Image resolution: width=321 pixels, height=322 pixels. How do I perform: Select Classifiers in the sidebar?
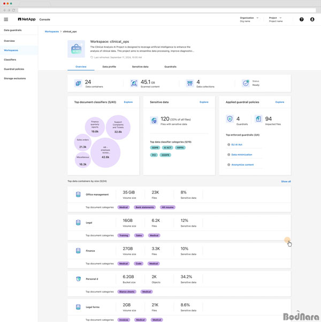pyautogui.click(x=10, y=59)
